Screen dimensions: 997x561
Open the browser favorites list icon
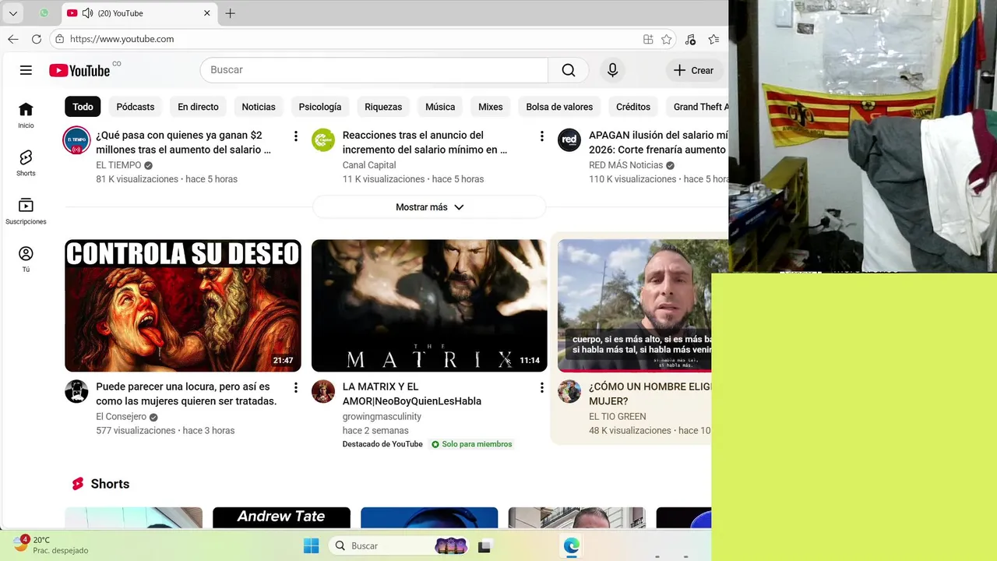(x=713, y=39)
